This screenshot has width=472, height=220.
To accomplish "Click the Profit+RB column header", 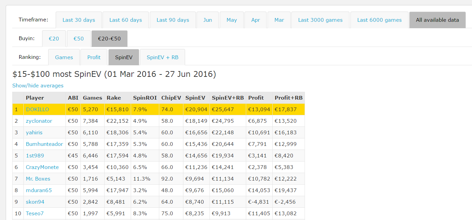I will coord(289,98).
